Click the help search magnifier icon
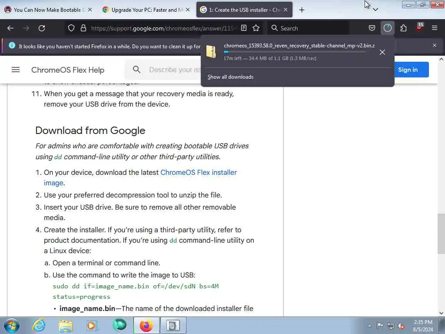Screen dimensions: 445x334 click(x=136, y=70)
